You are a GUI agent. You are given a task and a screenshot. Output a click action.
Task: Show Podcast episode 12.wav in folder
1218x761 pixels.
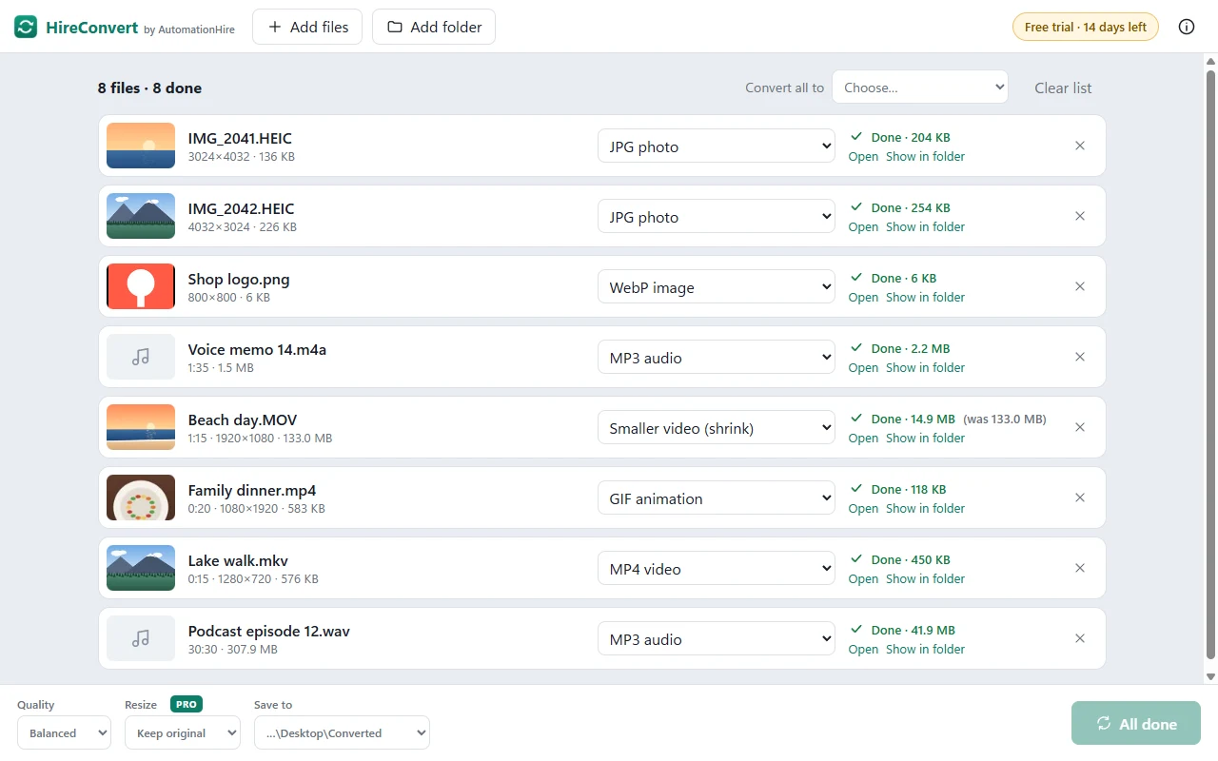pyautogui.click(x=925, y=649)
